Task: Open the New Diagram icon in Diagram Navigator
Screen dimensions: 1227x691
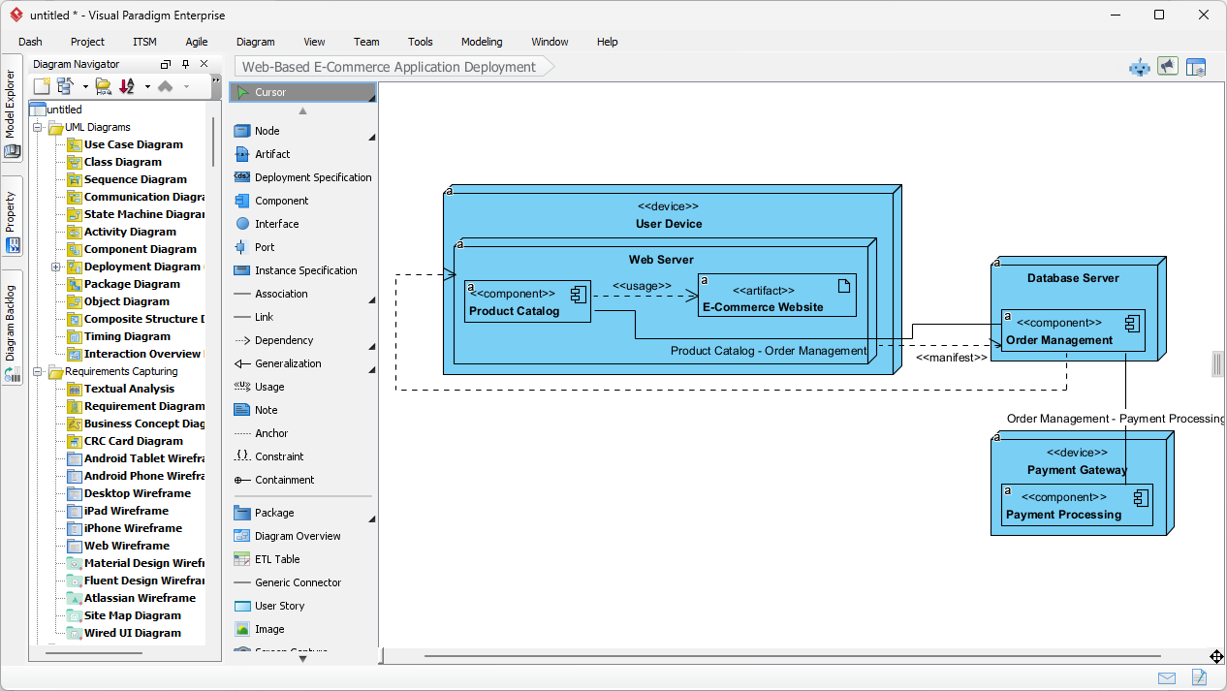Action: pyautogui.click(x=40, y=85)
